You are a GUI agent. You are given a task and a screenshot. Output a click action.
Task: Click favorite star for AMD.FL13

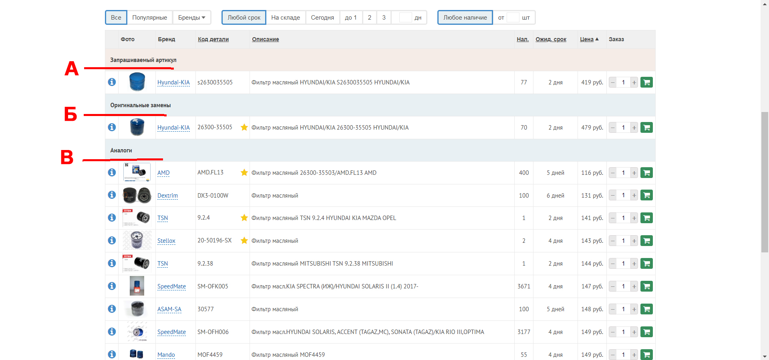244,172
